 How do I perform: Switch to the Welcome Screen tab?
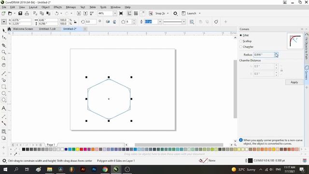(23, 29)
